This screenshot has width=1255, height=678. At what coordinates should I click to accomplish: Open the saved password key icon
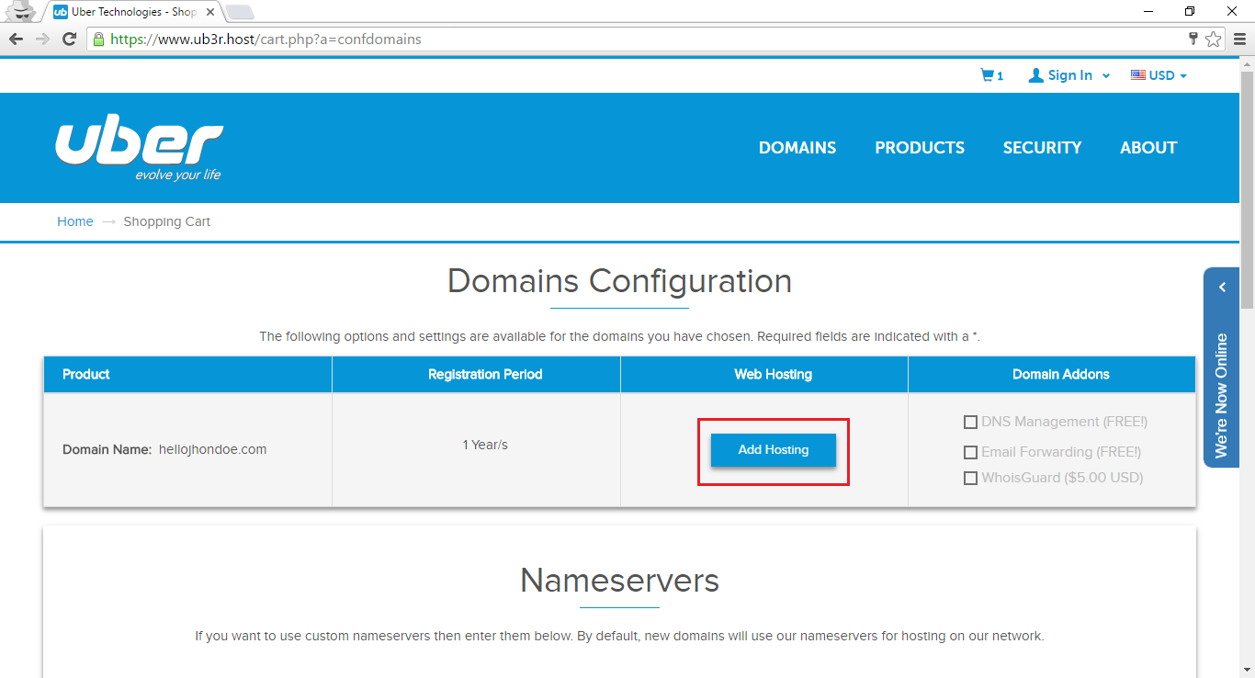(x=1193, y=39)
